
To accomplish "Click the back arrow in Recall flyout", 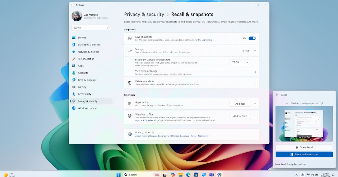I will pos(277,95).
